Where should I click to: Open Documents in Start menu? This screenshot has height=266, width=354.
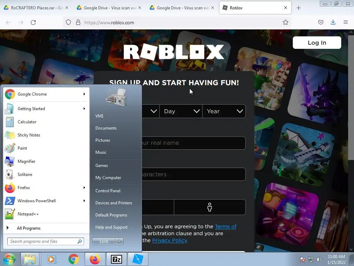tap(106, 128)
